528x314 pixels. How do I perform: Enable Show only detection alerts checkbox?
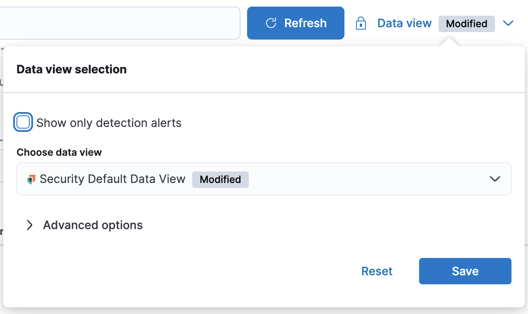[x=23, y=122]
